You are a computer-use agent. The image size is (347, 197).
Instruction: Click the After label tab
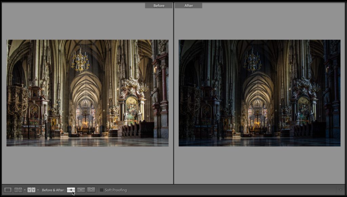188,5
